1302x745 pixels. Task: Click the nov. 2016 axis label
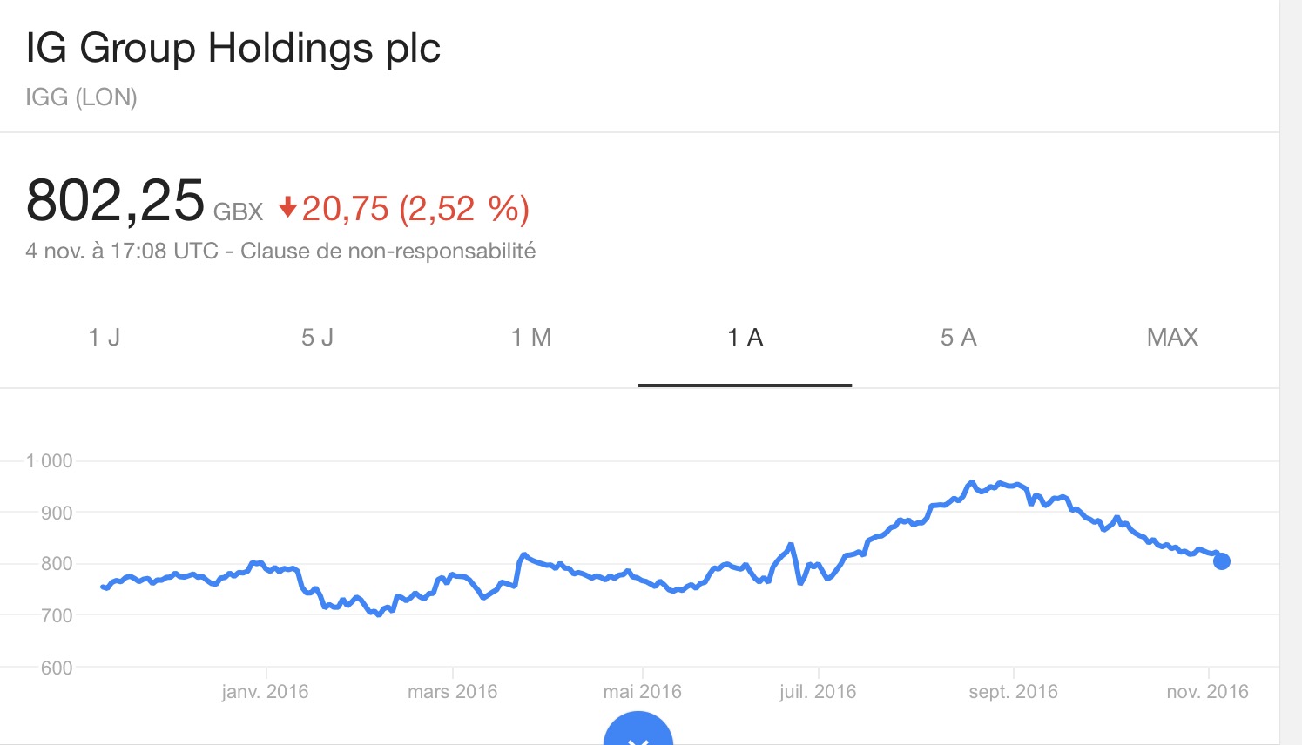click(1207, 692)
